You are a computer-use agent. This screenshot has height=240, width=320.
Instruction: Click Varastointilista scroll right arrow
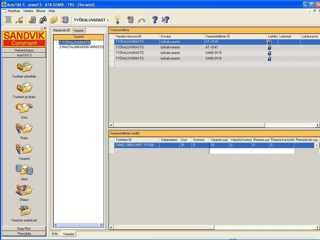coord(318,125)
